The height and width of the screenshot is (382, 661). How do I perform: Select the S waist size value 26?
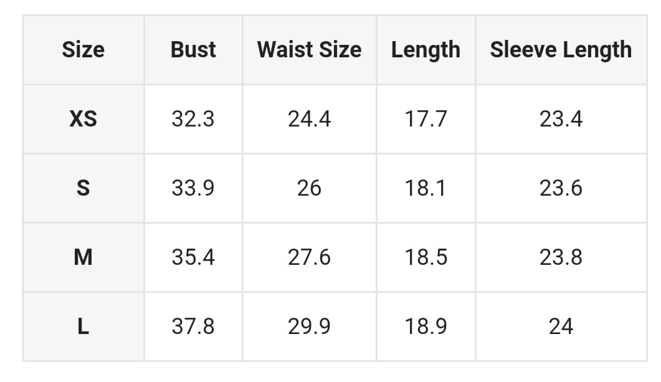[309, 188]
